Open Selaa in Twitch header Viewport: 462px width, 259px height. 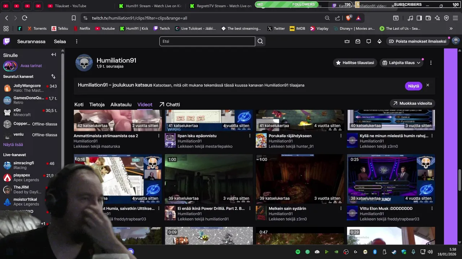(x=60, y=41)
